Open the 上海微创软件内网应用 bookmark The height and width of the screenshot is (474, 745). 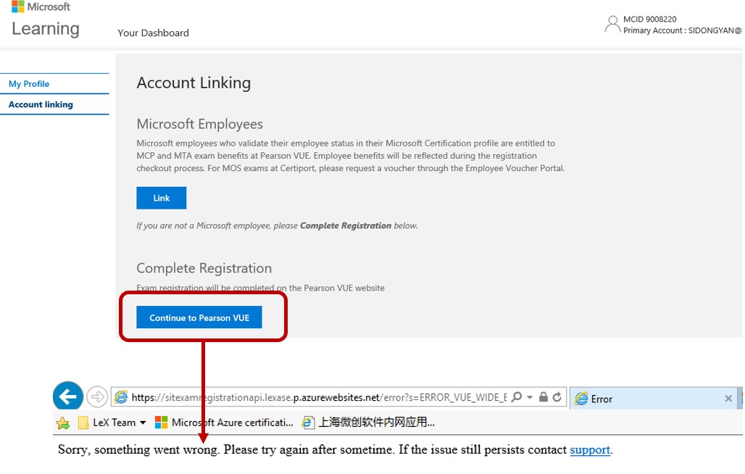tap(369, 423)
